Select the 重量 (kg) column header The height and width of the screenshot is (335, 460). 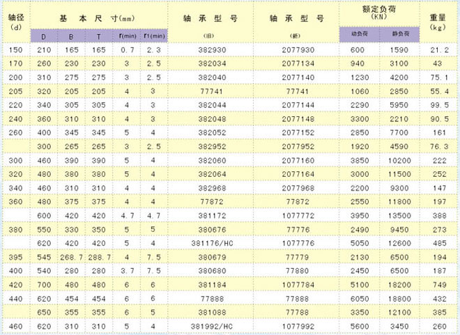(x=439, y=20)
